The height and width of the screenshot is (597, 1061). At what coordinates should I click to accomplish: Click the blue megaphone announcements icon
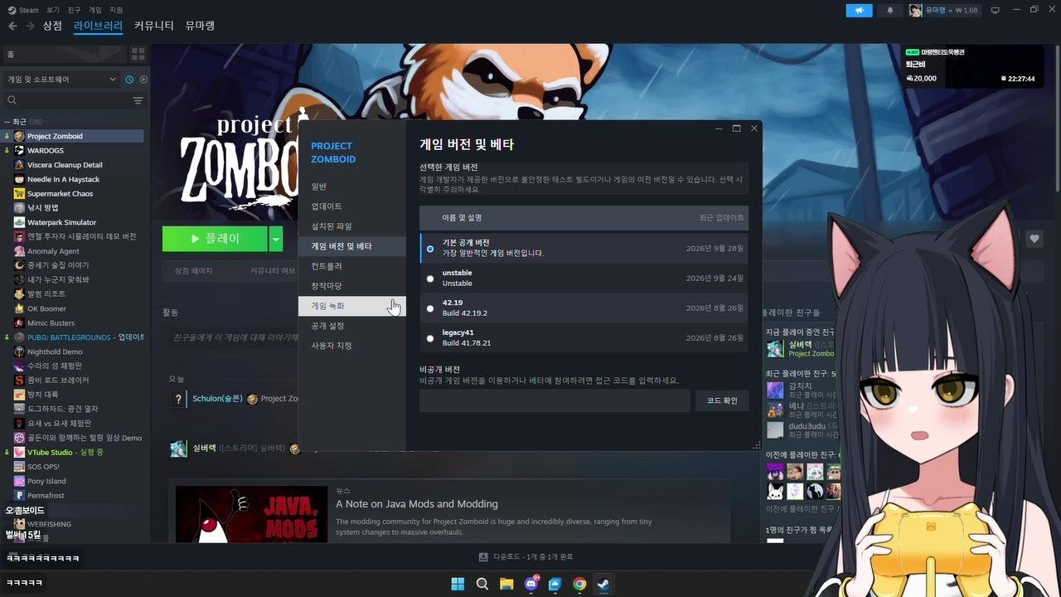click(x=859, y=10)
